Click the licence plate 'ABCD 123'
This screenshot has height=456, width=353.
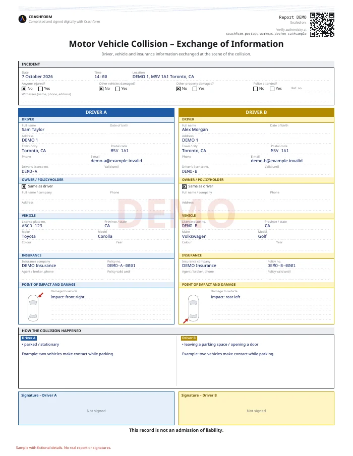[32, 226]
